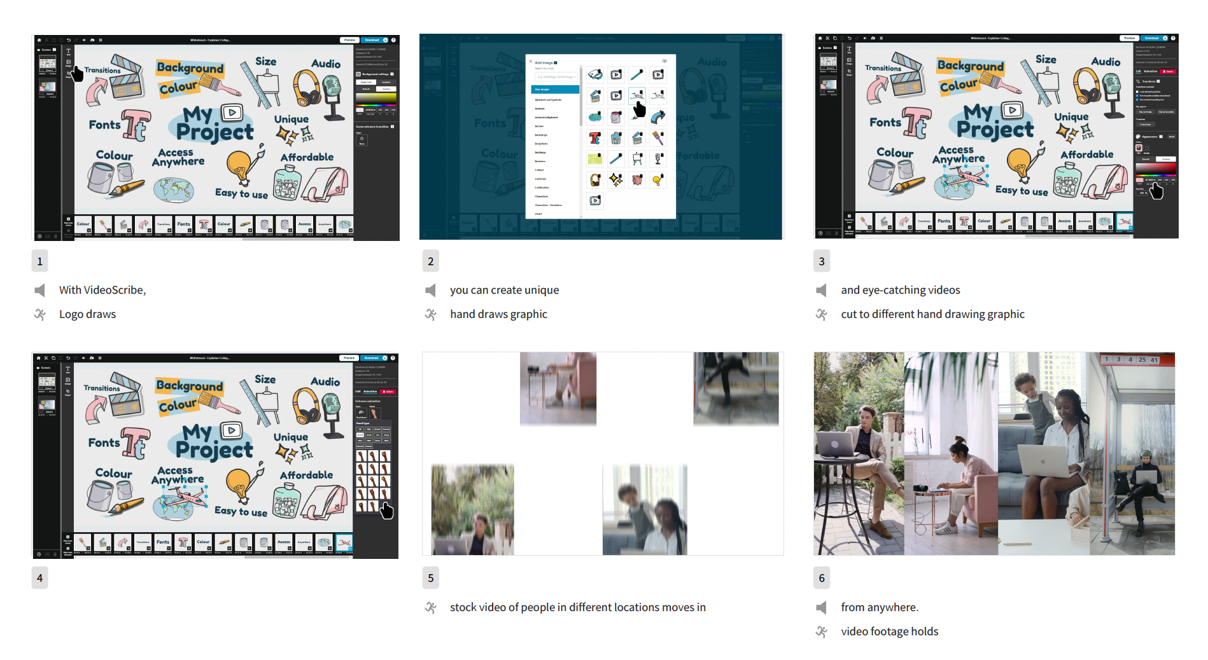This screenshot has width=1208, height=660.
Task: Click the upload icon in Add image dialog
Action: [664, 61]
